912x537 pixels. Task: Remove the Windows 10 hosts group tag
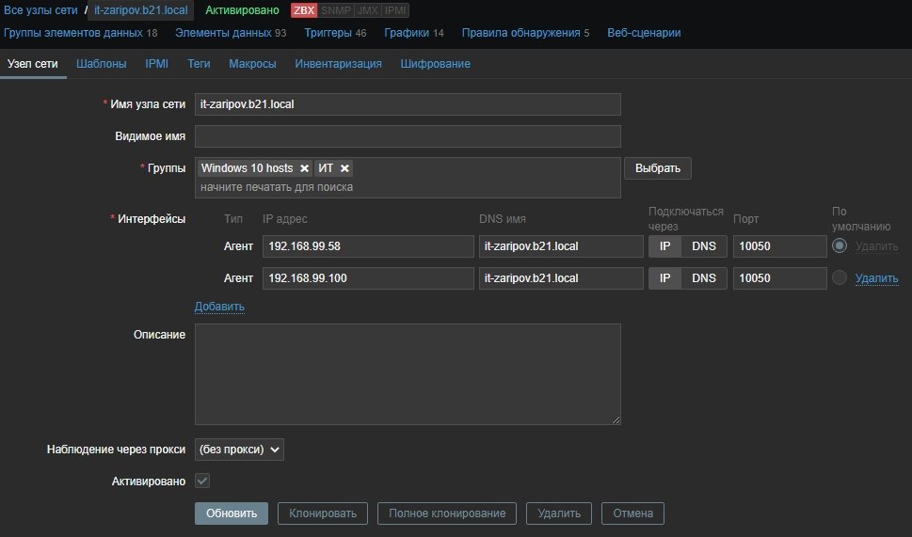tap(304, 168)
